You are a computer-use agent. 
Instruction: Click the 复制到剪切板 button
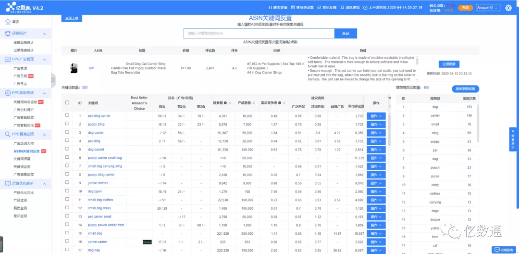tap(466, 89)
